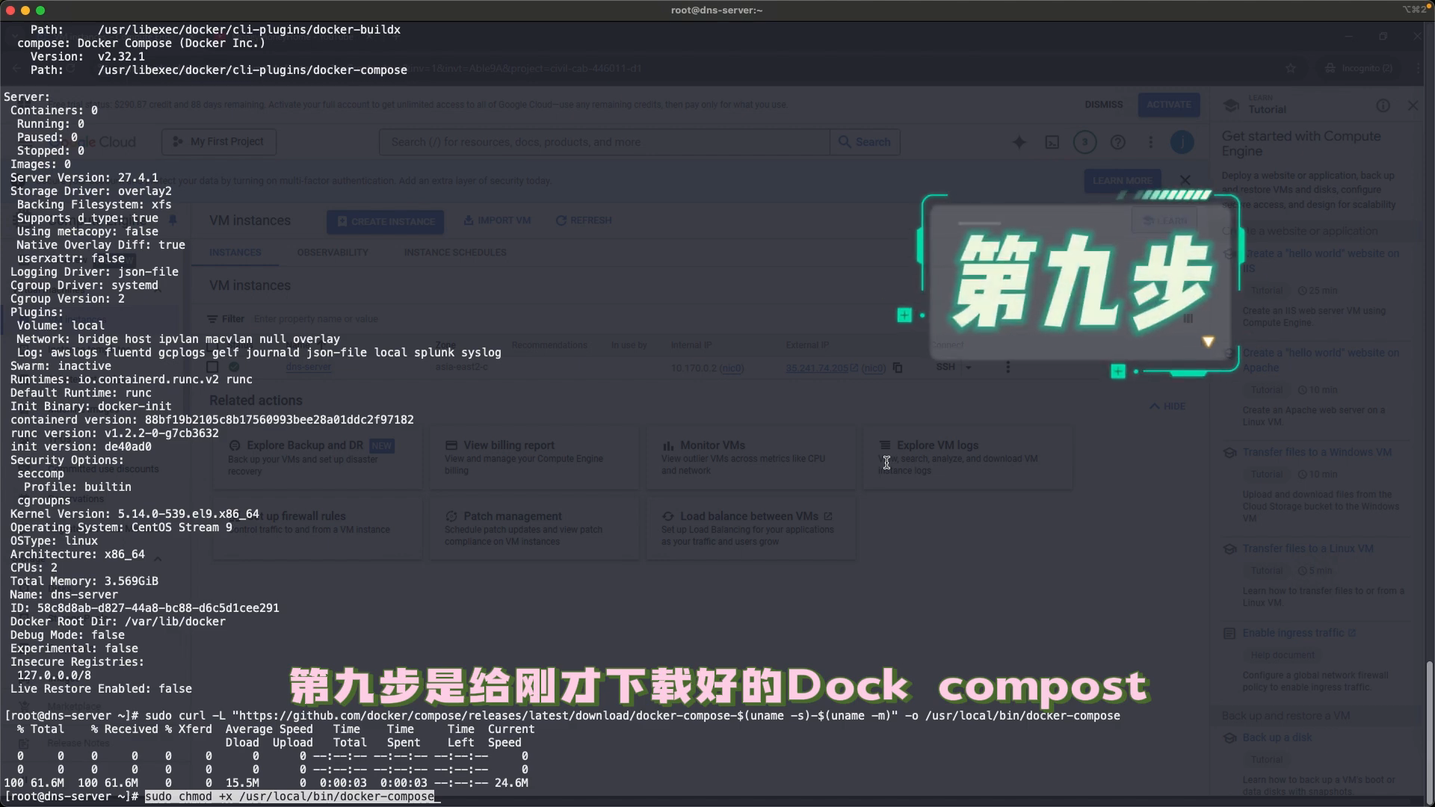The height and width of the screenshot is (807, 1435).
Task: Copy the external IP address with copy icon
Action: tap(898, 368)
